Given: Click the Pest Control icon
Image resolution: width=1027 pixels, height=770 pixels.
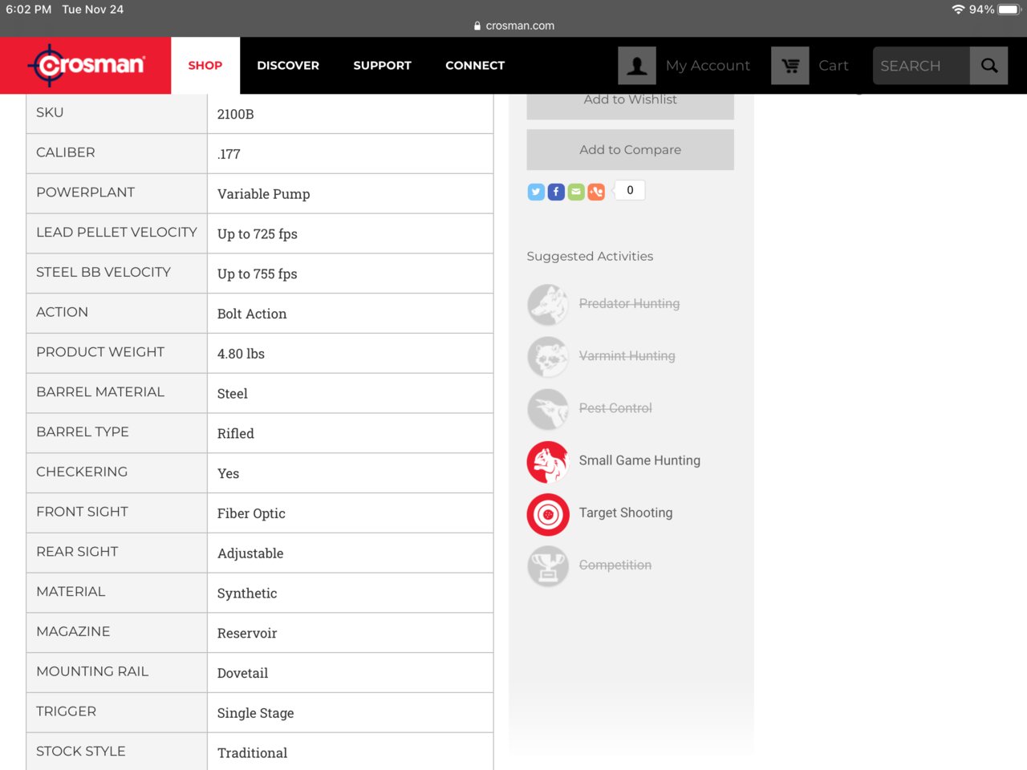Looking at the screenshot, I should (548, 409).
